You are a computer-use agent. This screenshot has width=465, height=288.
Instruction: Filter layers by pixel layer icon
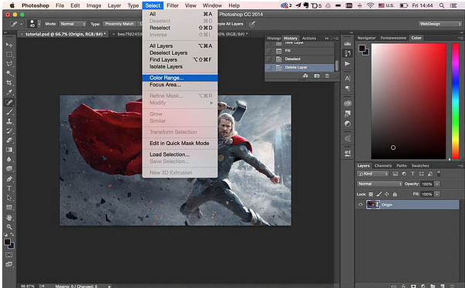(396, 174)
